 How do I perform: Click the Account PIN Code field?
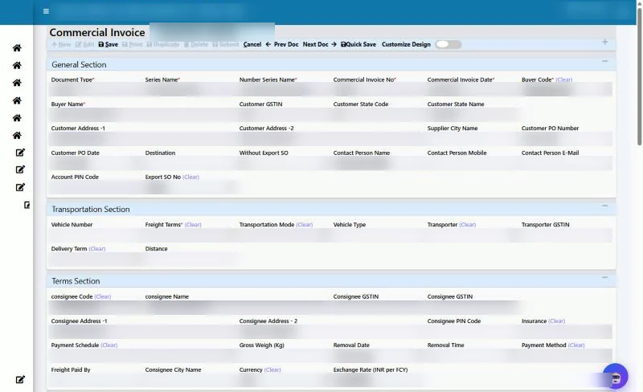click(96, 187)
